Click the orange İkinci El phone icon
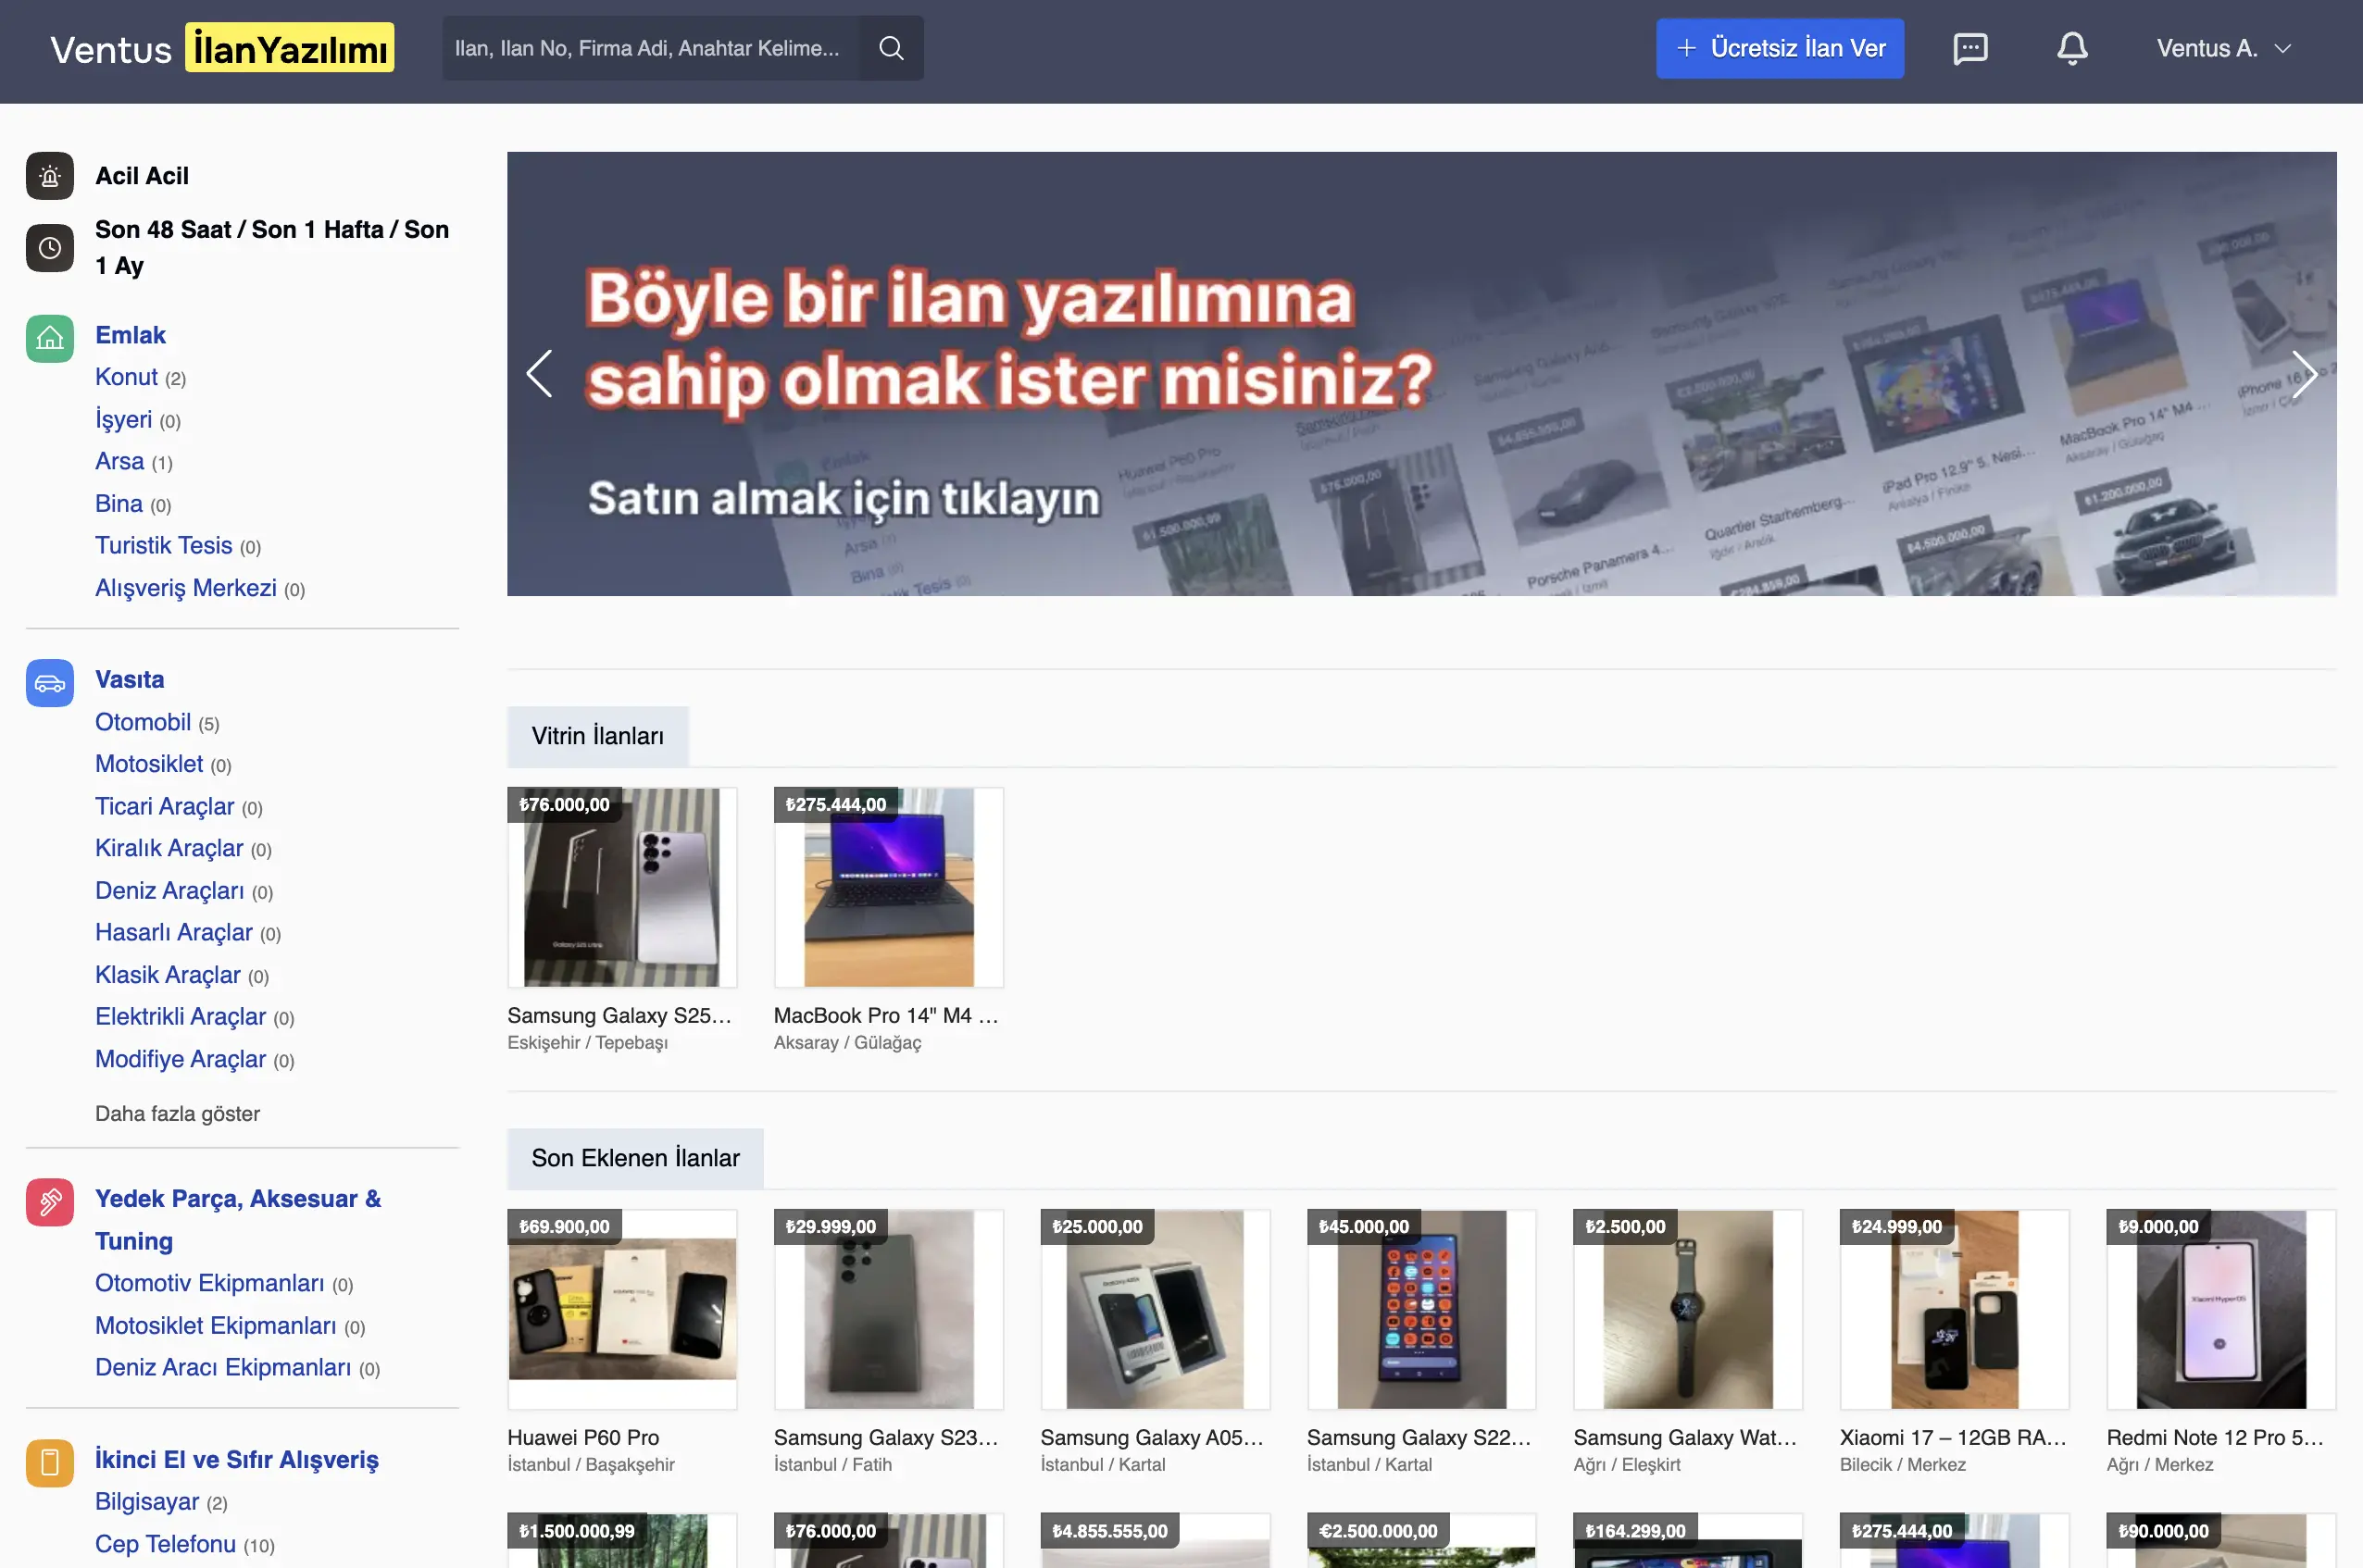This screenshot has height=1568, width=2363. point(50,1463)
